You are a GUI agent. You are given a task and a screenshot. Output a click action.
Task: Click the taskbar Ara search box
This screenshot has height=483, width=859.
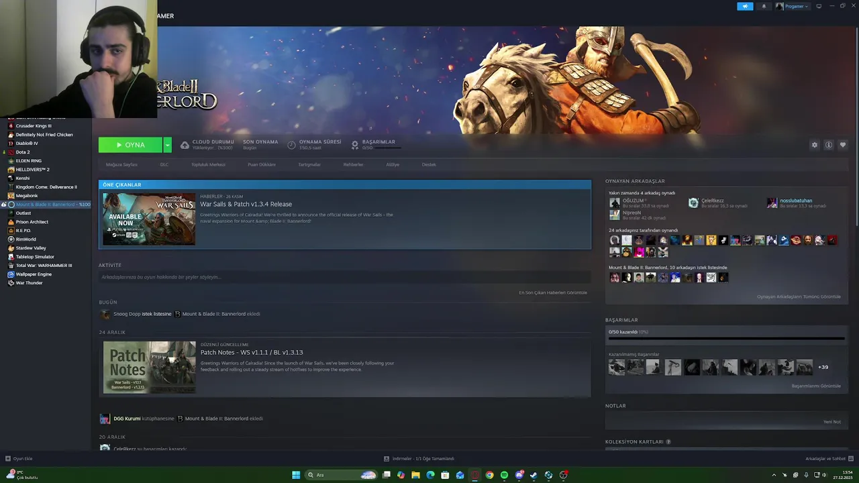pos(341,475)
